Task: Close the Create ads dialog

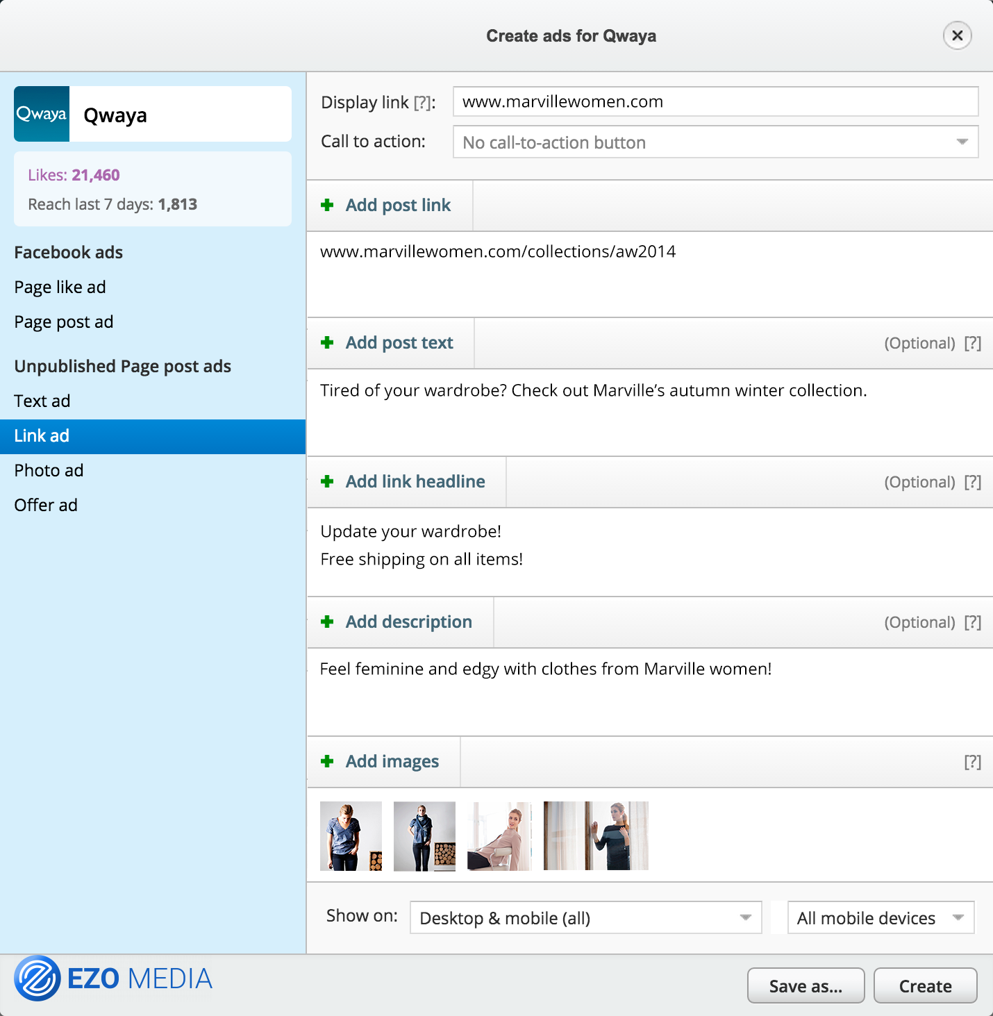Action: tap(957, 35)
